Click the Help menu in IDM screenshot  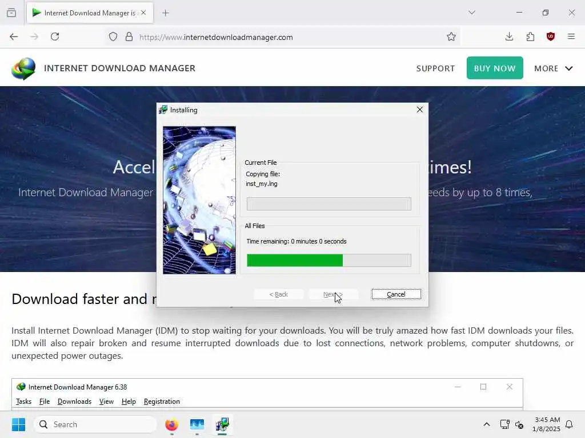(x=129, y=401)
